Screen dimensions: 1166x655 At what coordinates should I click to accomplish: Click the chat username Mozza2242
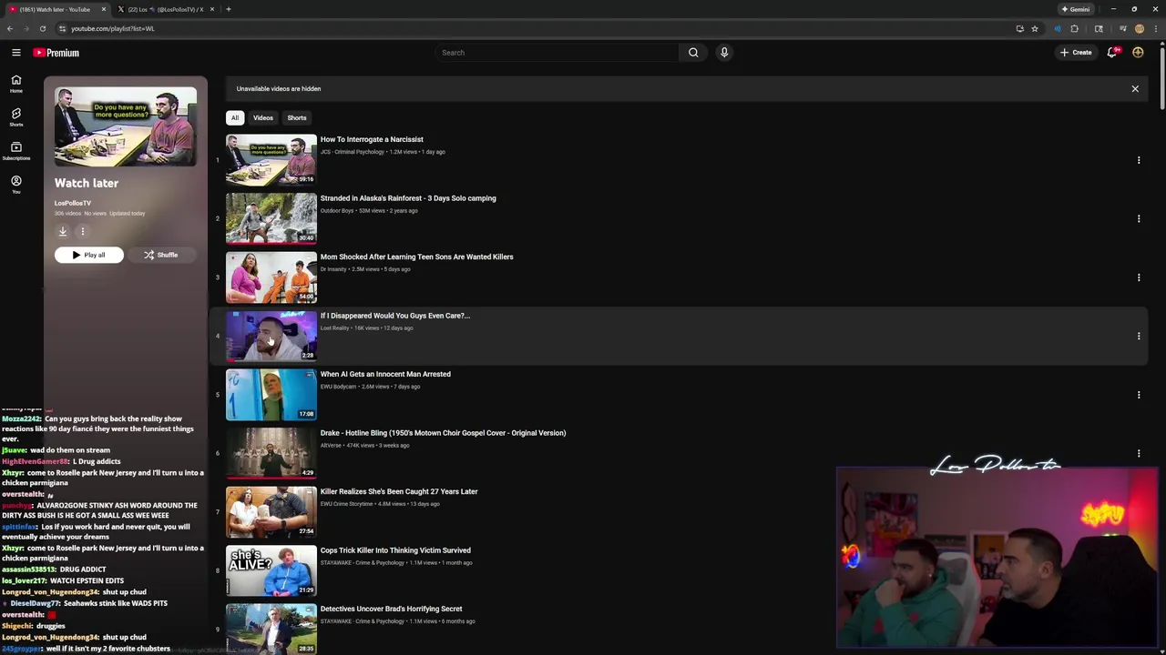(21, 419)
